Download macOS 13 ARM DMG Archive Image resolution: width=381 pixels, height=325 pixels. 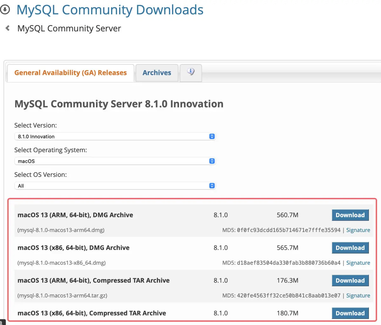[x=350, y=215]
